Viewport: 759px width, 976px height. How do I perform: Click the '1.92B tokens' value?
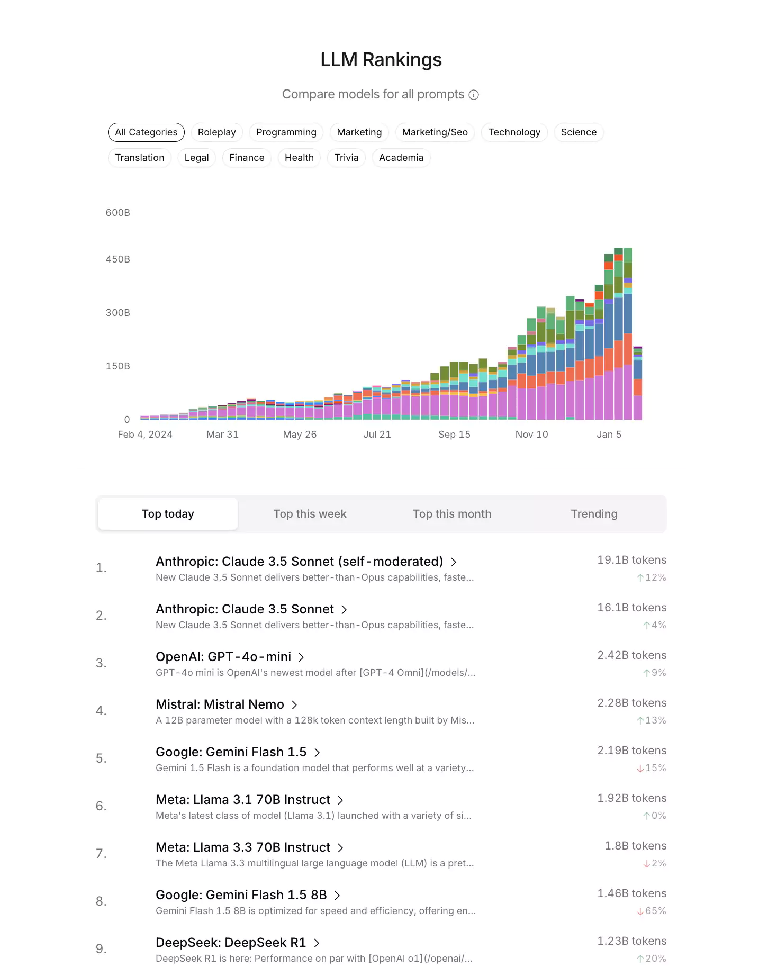(632, 798)
